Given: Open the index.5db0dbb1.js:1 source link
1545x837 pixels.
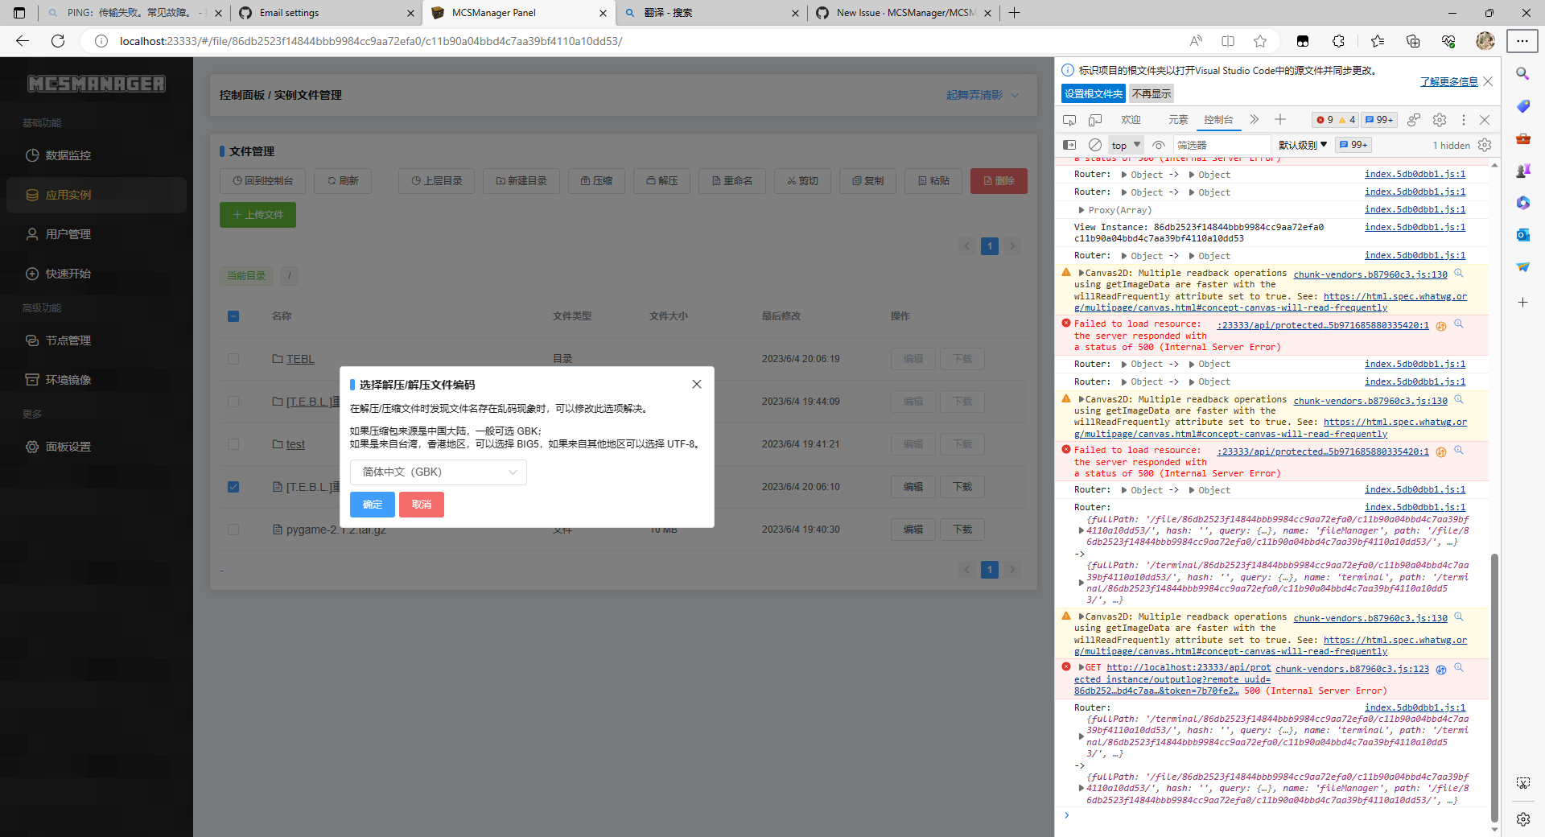Looking at the screenshot, I should tap(1414, 174).
